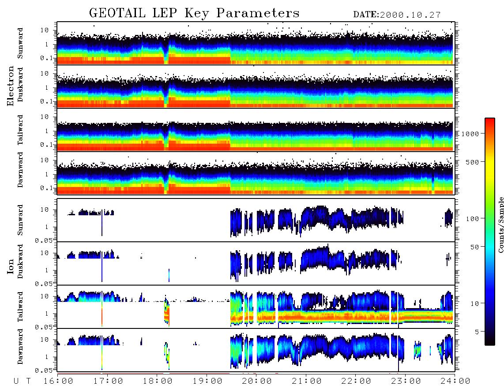Click the "5" colorbar tick label
The width and height of the screenshot is (504, 389).
477,332
